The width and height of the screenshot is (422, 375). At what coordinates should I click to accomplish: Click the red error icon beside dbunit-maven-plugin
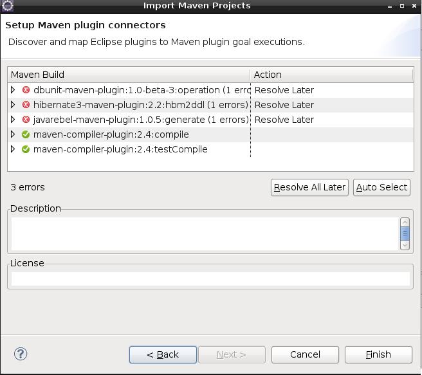point(26,90)
